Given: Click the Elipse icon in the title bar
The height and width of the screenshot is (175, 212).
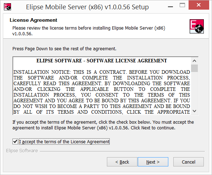Looking at the screenshot, I should pyautogui.click(x=7, y=7).
